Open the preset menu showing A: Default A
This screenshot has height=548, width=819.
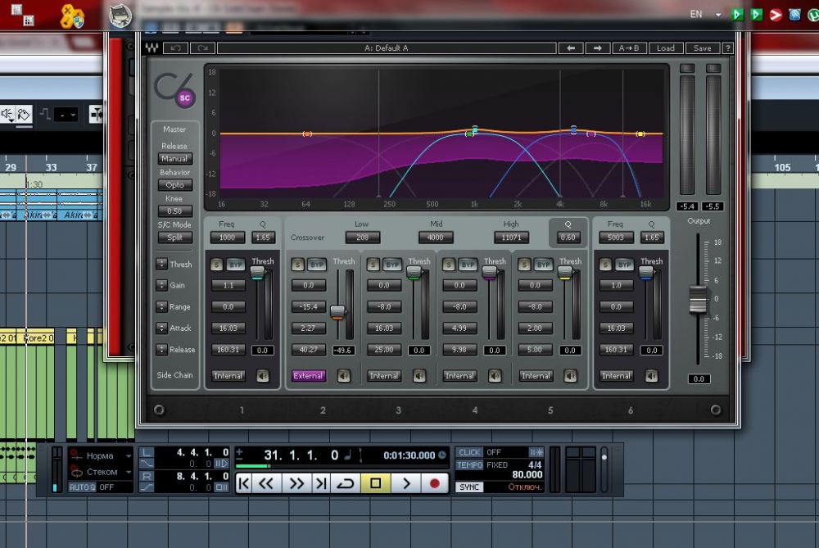[x=387, y=48]
